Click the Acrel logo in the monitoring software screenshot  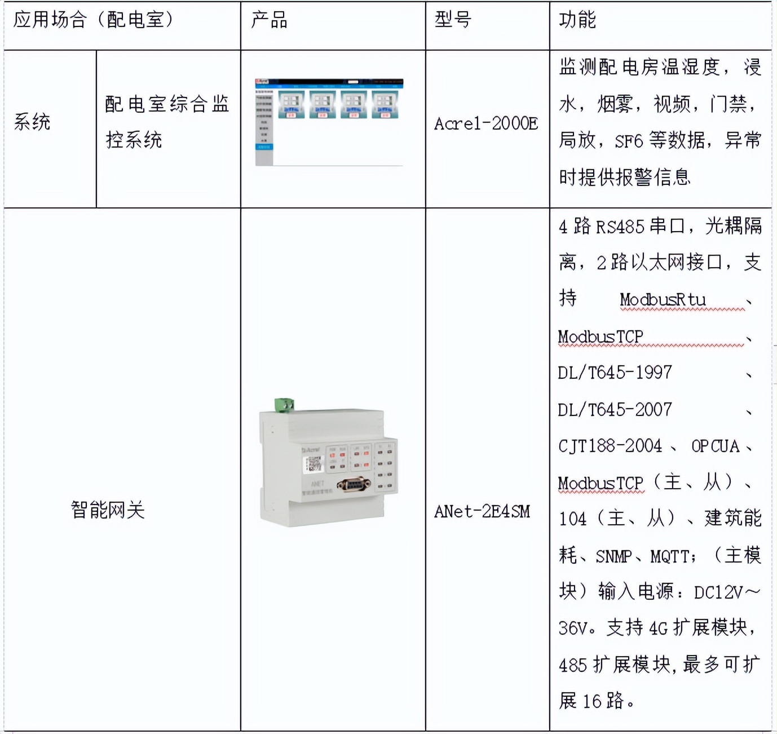click(262, 81)
